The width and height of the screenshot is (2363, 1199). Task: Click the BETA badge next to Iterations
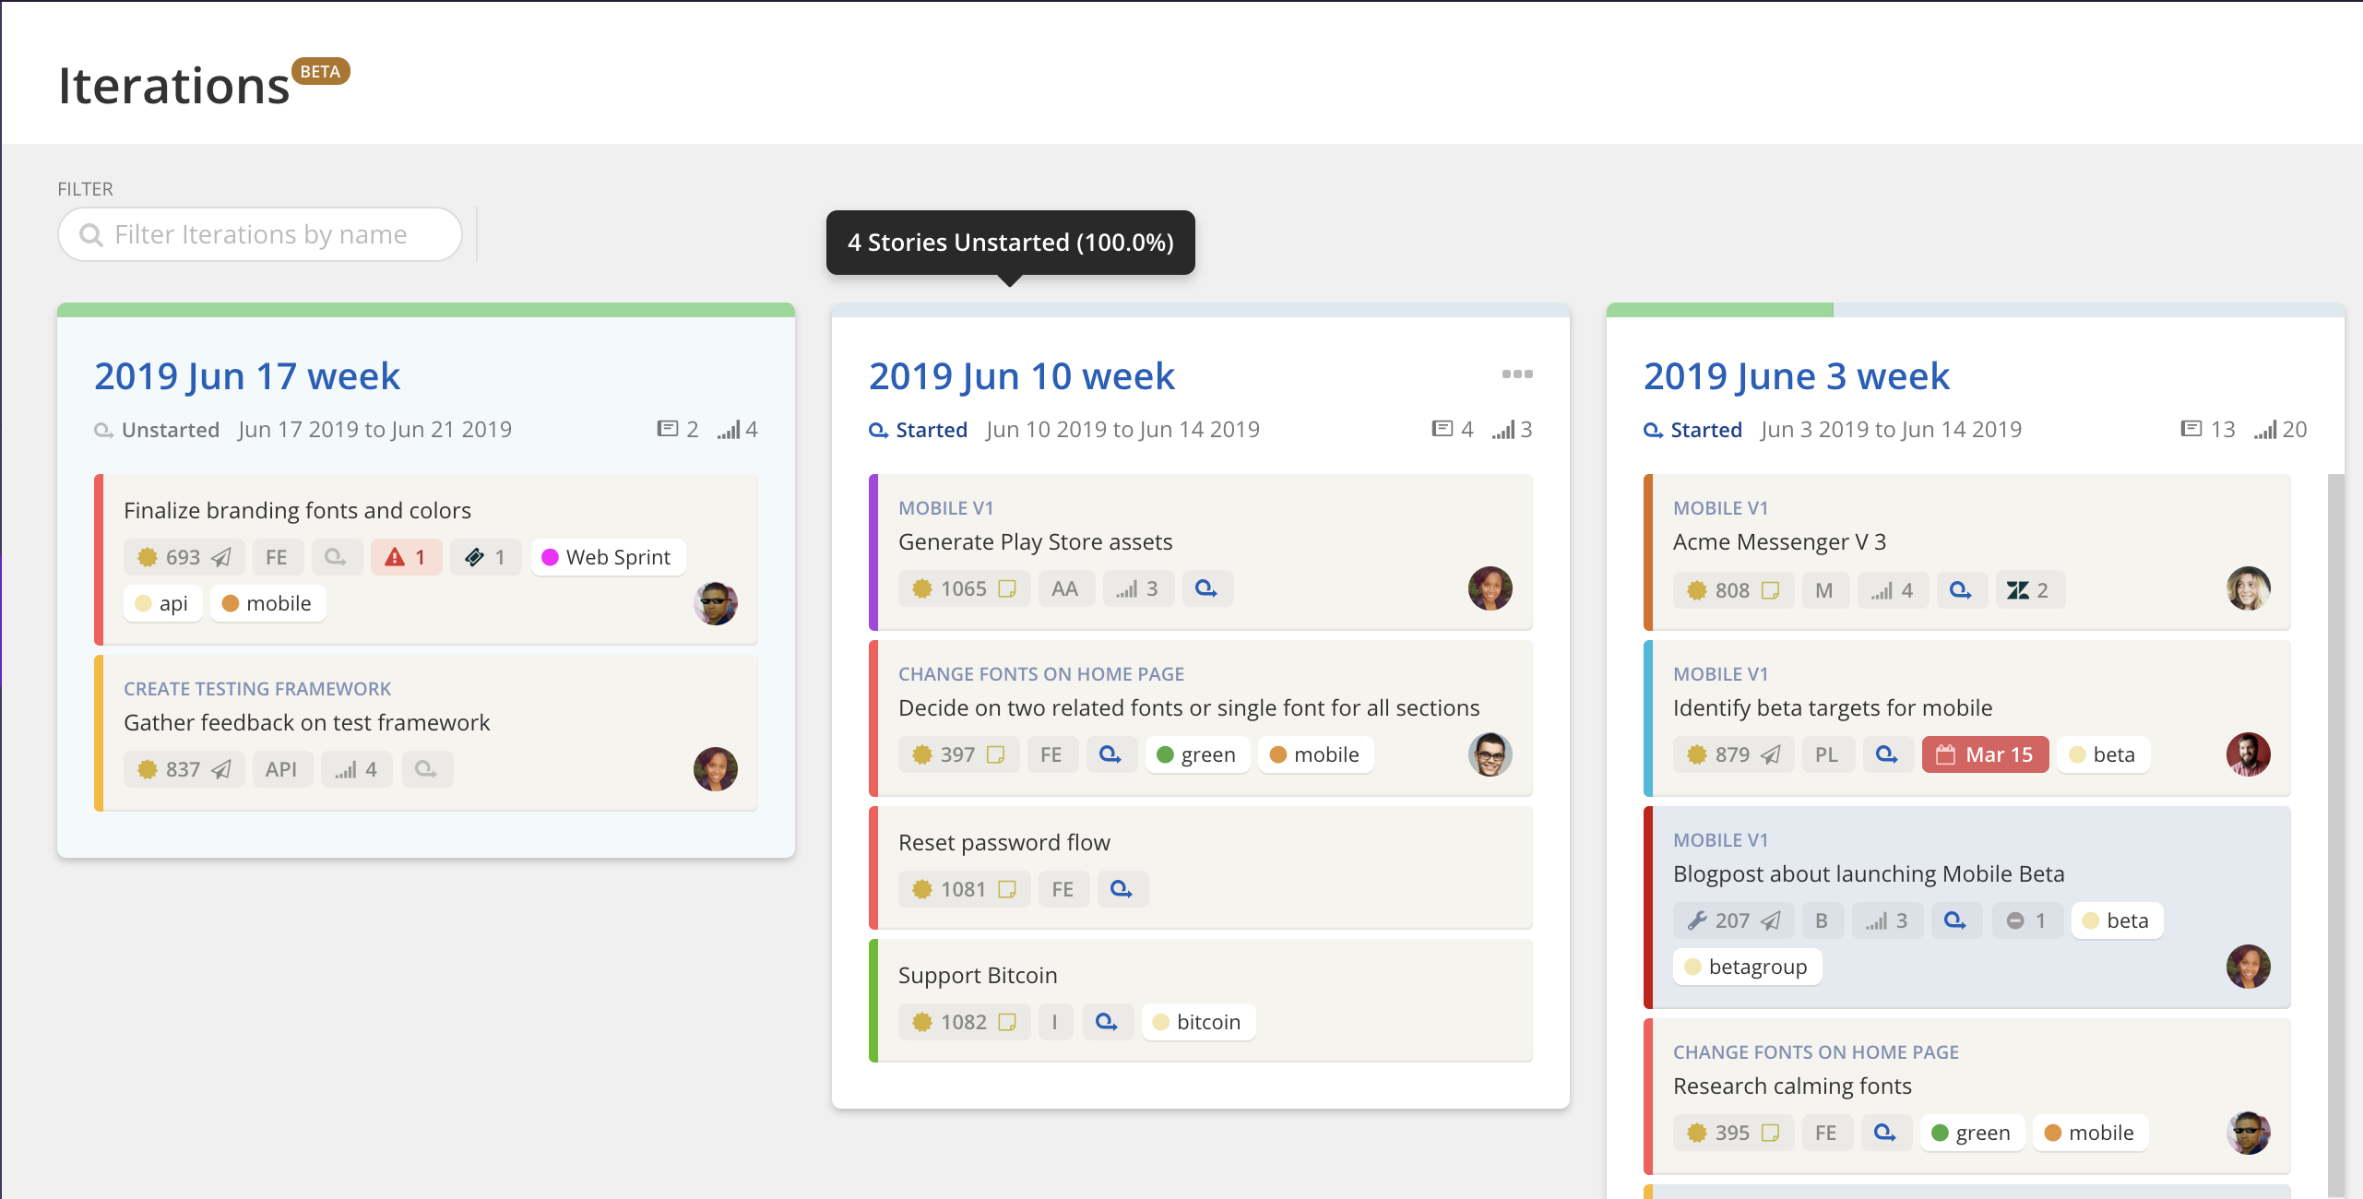pyautogui.click(x=320, y=71)
